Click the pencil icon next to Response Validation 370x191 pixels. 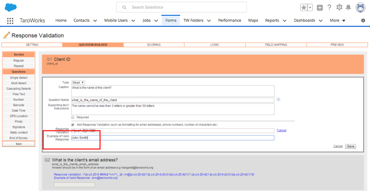6,35
